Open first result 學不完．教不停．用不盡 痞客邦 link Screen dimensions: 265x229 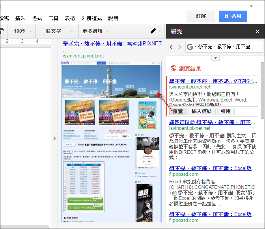pyautogui.click(x=213, y=81)
